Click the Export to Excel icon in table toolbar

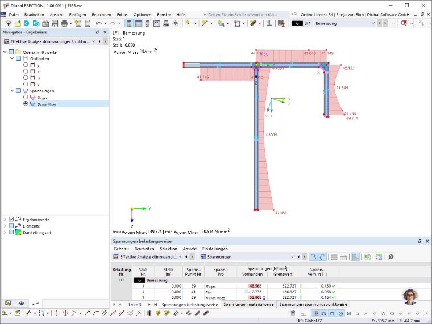(x=367, y=257)
